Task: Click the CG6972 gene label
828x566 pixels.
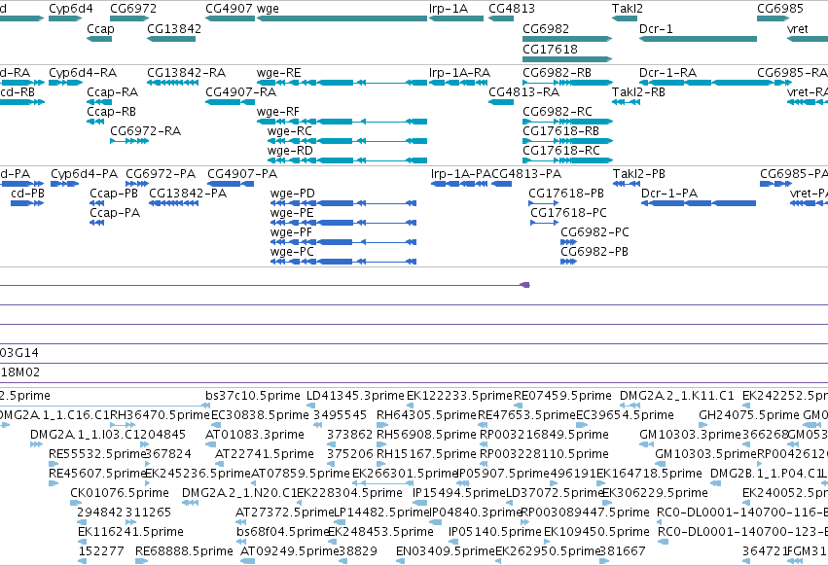Action: point(133,9)
